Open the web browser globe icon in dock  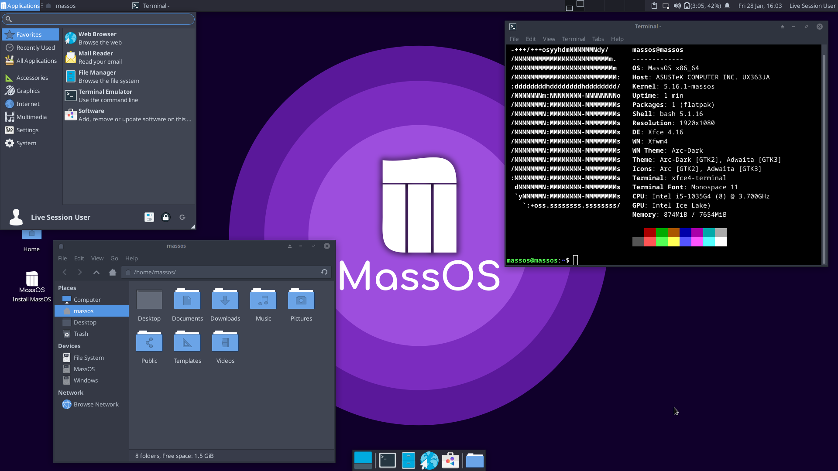(x=429, y=460)
